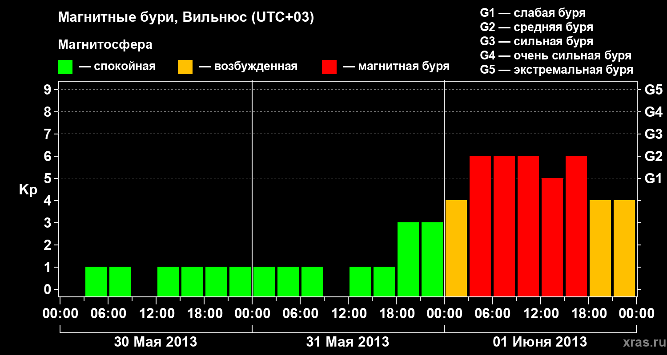
Task: Click the orange 21:00–24:00 bar on 01 Июня
Action: coord(624,248)
